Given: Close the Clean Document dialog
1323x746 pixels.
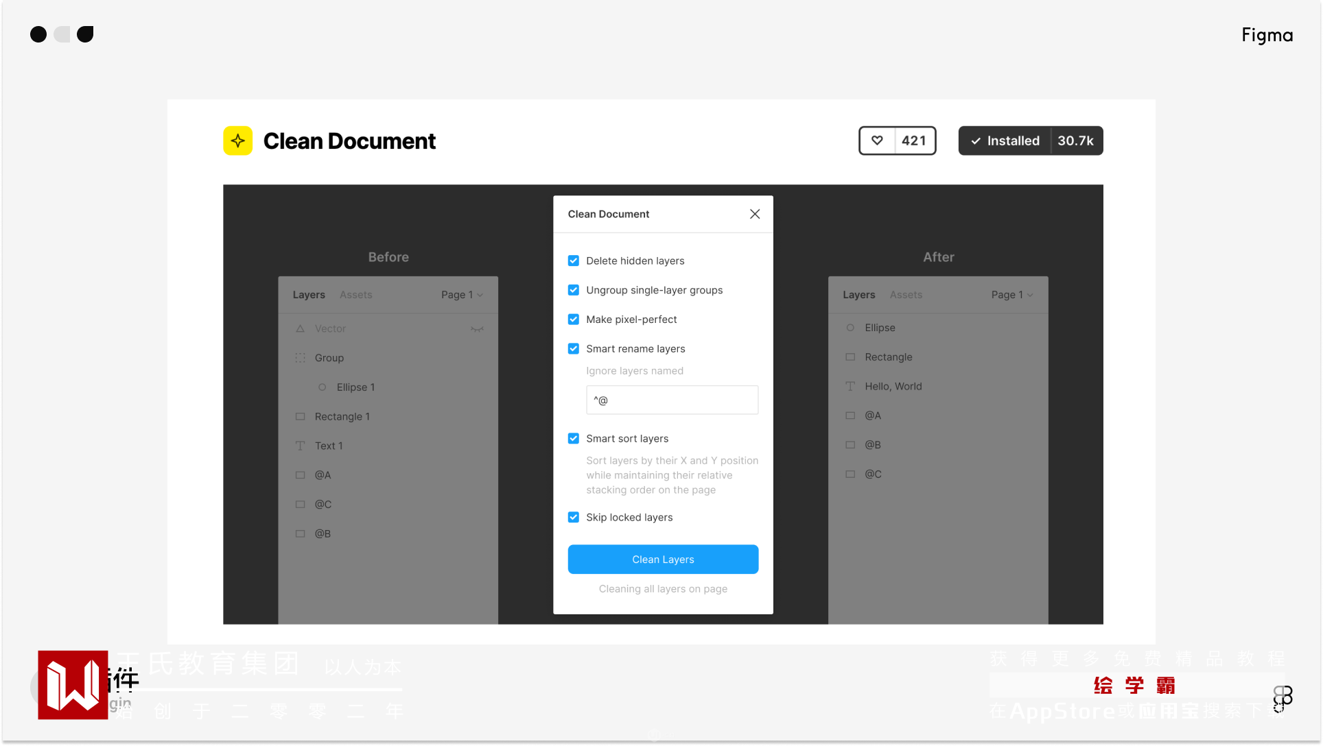Looking at the screenshot, I should (755, 214).
